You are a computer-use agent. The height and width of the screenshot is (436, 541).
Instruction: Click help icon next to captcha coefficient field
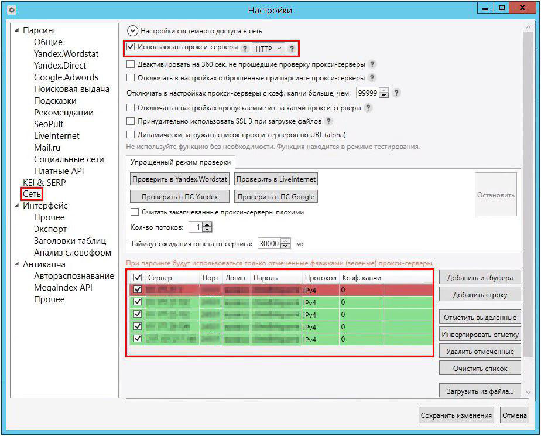click(x=396, y=93)
